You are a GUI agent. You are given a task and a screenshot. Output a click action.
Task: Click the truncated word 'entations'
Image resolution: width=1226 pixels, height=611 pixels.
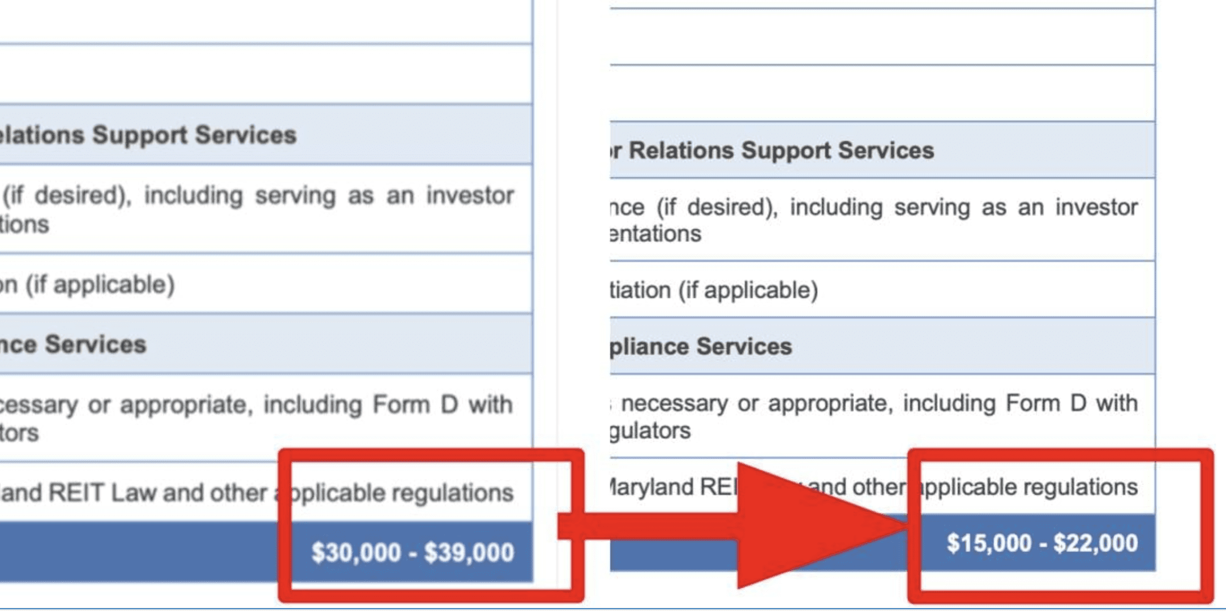coord(655,234)
